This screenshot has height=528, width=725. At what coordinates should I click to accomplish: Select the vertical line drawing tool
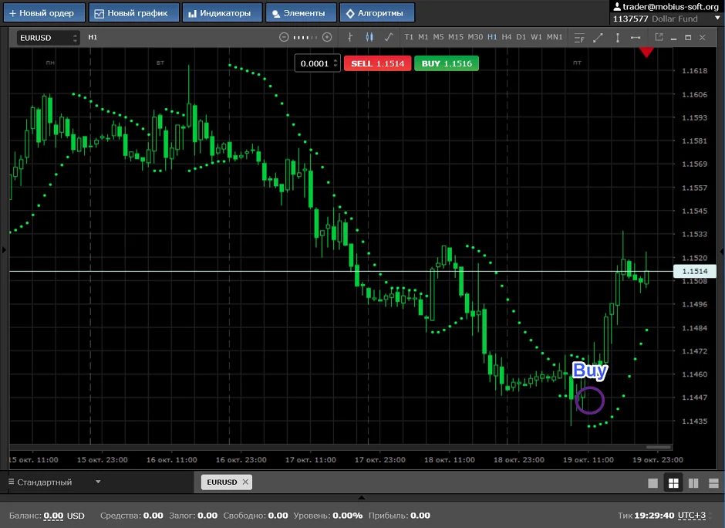tap(617, 38)
